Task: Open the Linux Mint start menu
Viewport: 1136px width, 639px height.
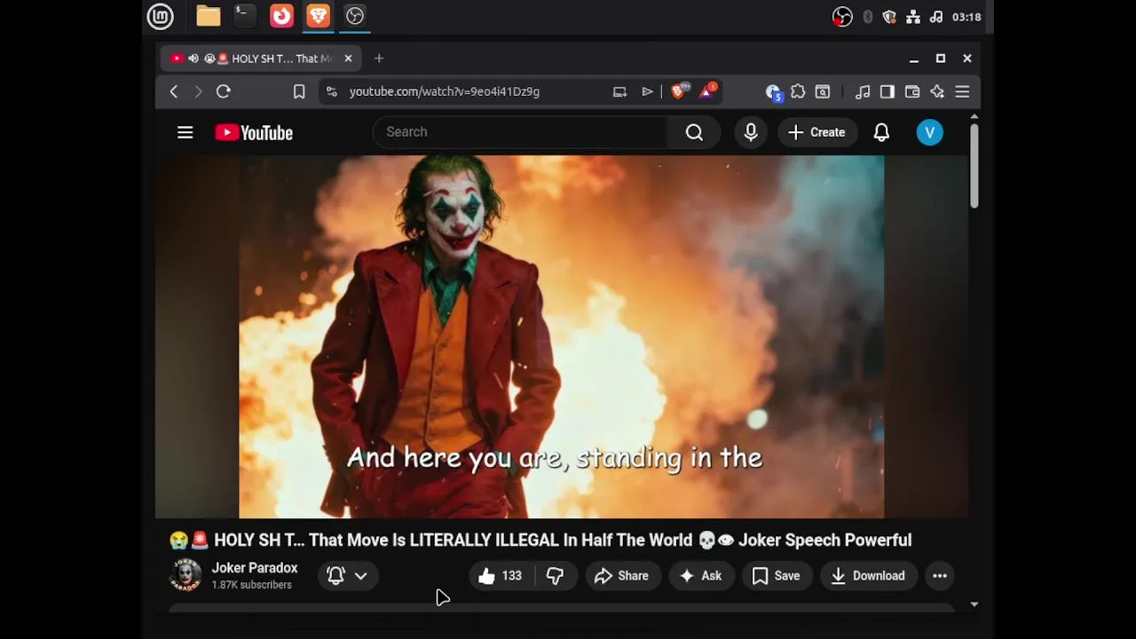Action: 160,16
